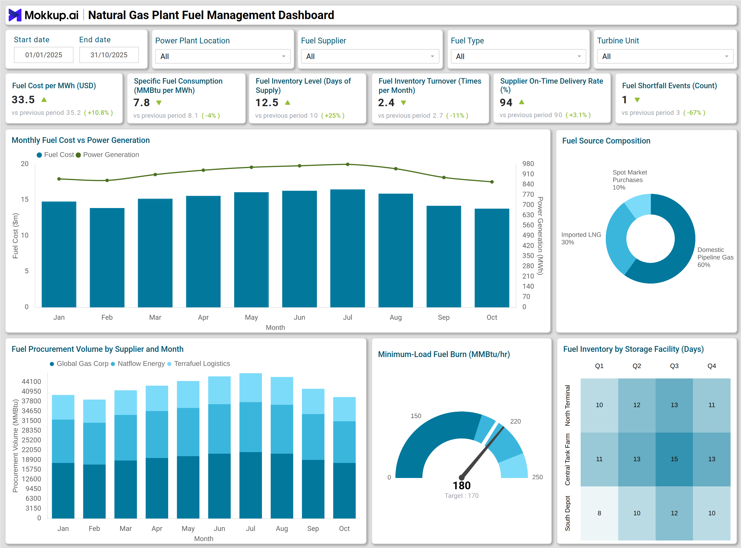This screenshot has width=741, height=548.
Task: Click the 'South Depot' row label
Action: point(567,513)
